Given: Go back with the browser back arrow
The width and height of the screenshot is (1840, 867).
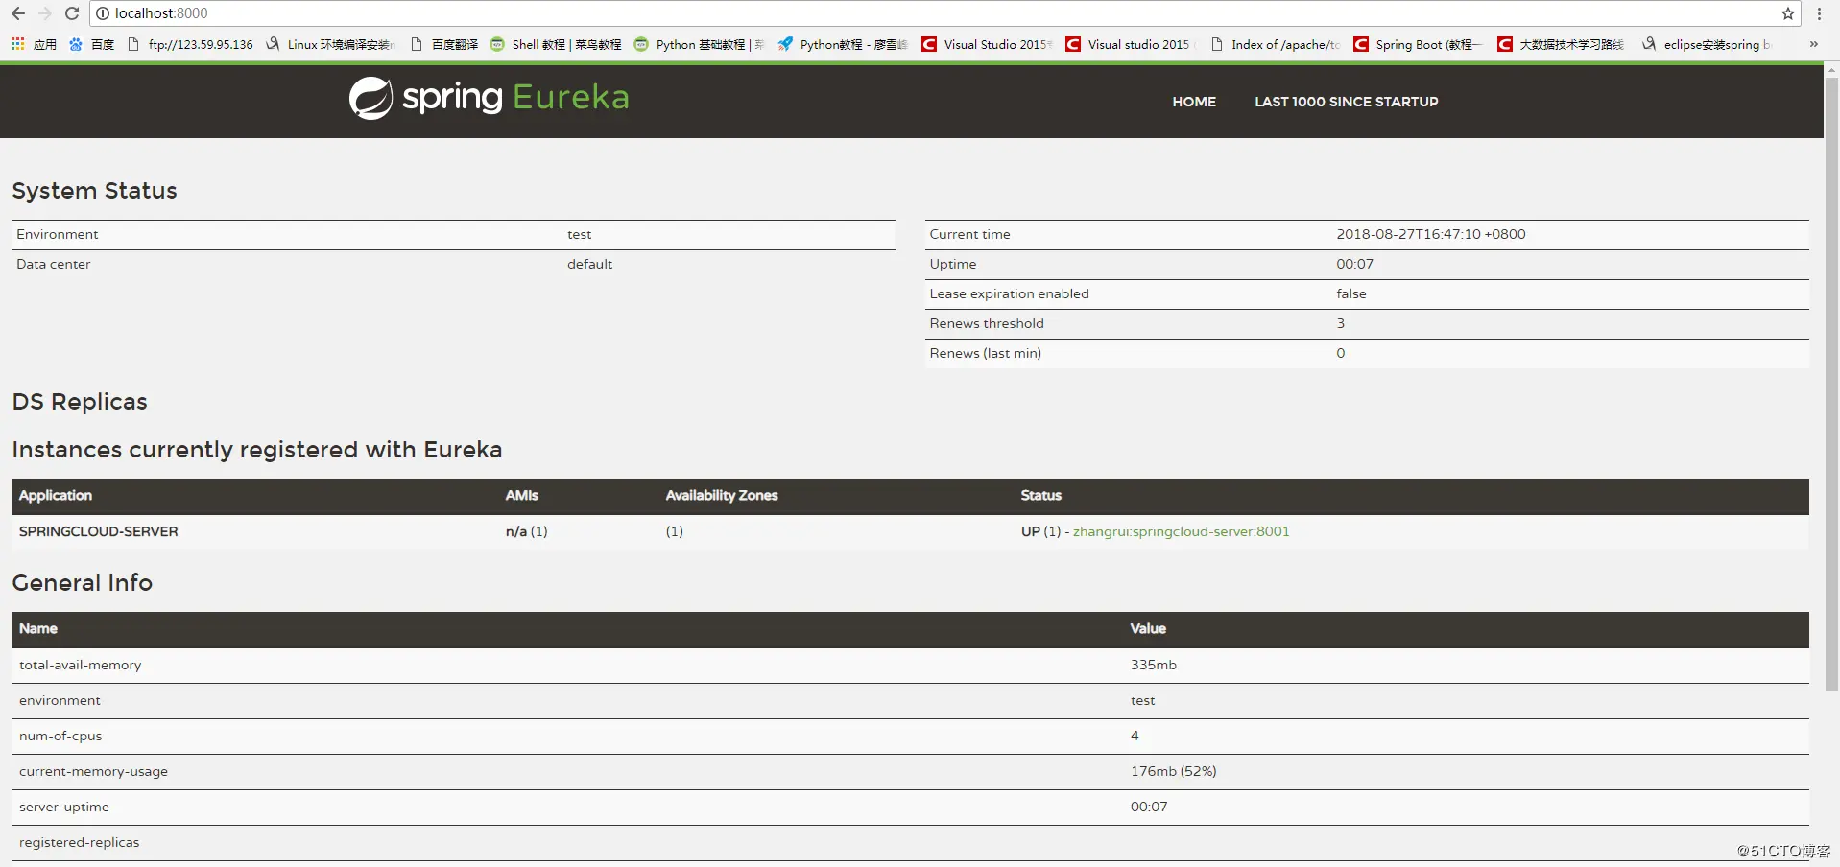Looking at the screenshot, I should (17, 13).
